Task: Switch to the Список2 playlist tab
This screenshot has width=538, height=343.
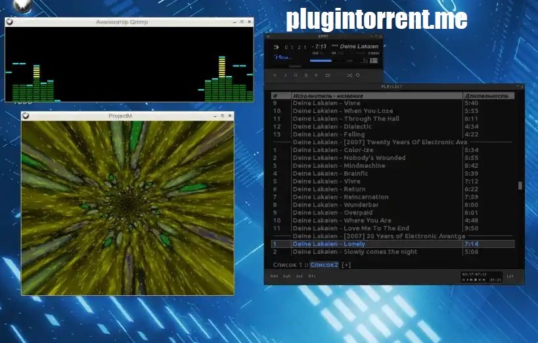Action: point(325,265)
